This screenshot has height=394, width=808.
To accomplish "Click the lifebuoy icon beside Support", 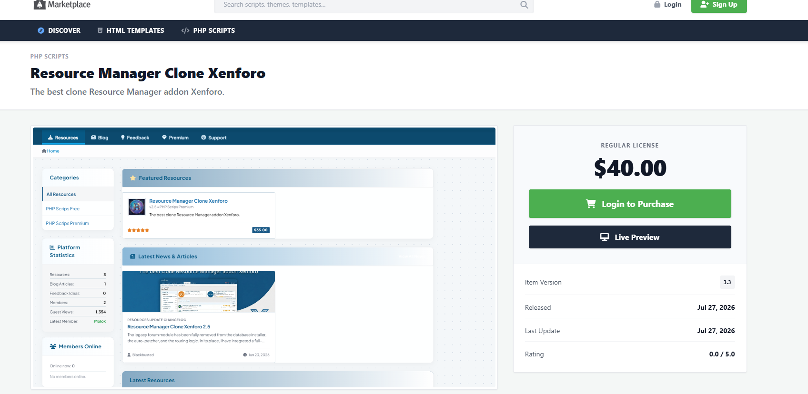I will click(203, 138).
